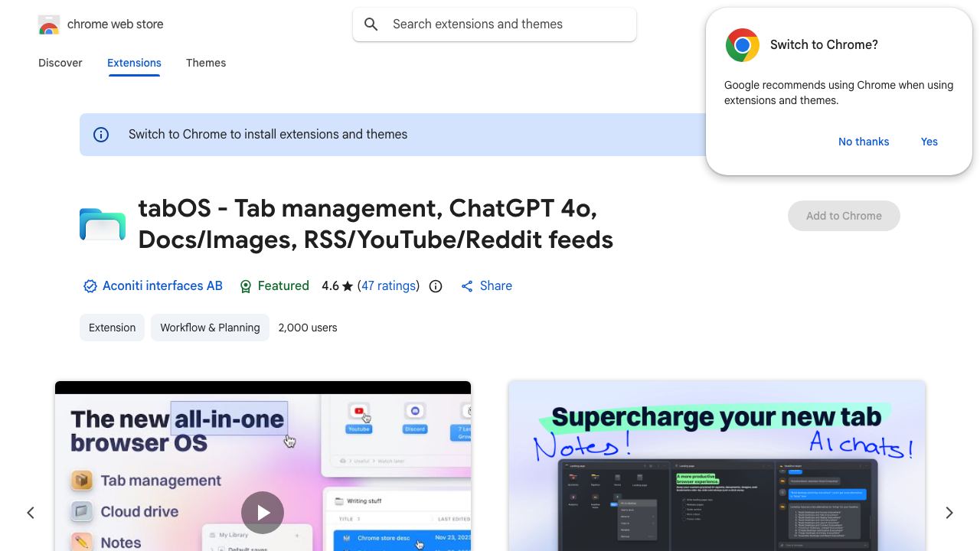Screen dimensions: 980x551
Task: Open the Discover tab
Action: (60, 63)
